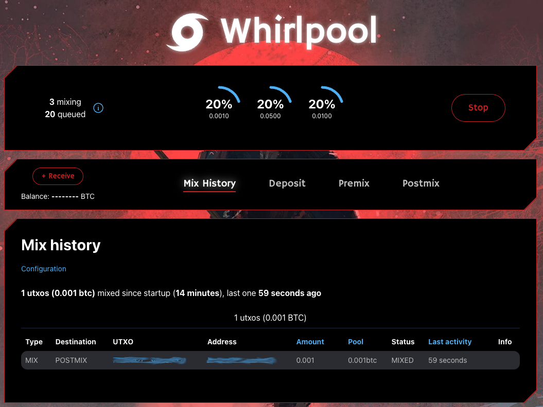
Task: Click the MIXED status cell
Action: tap(402, 360)
